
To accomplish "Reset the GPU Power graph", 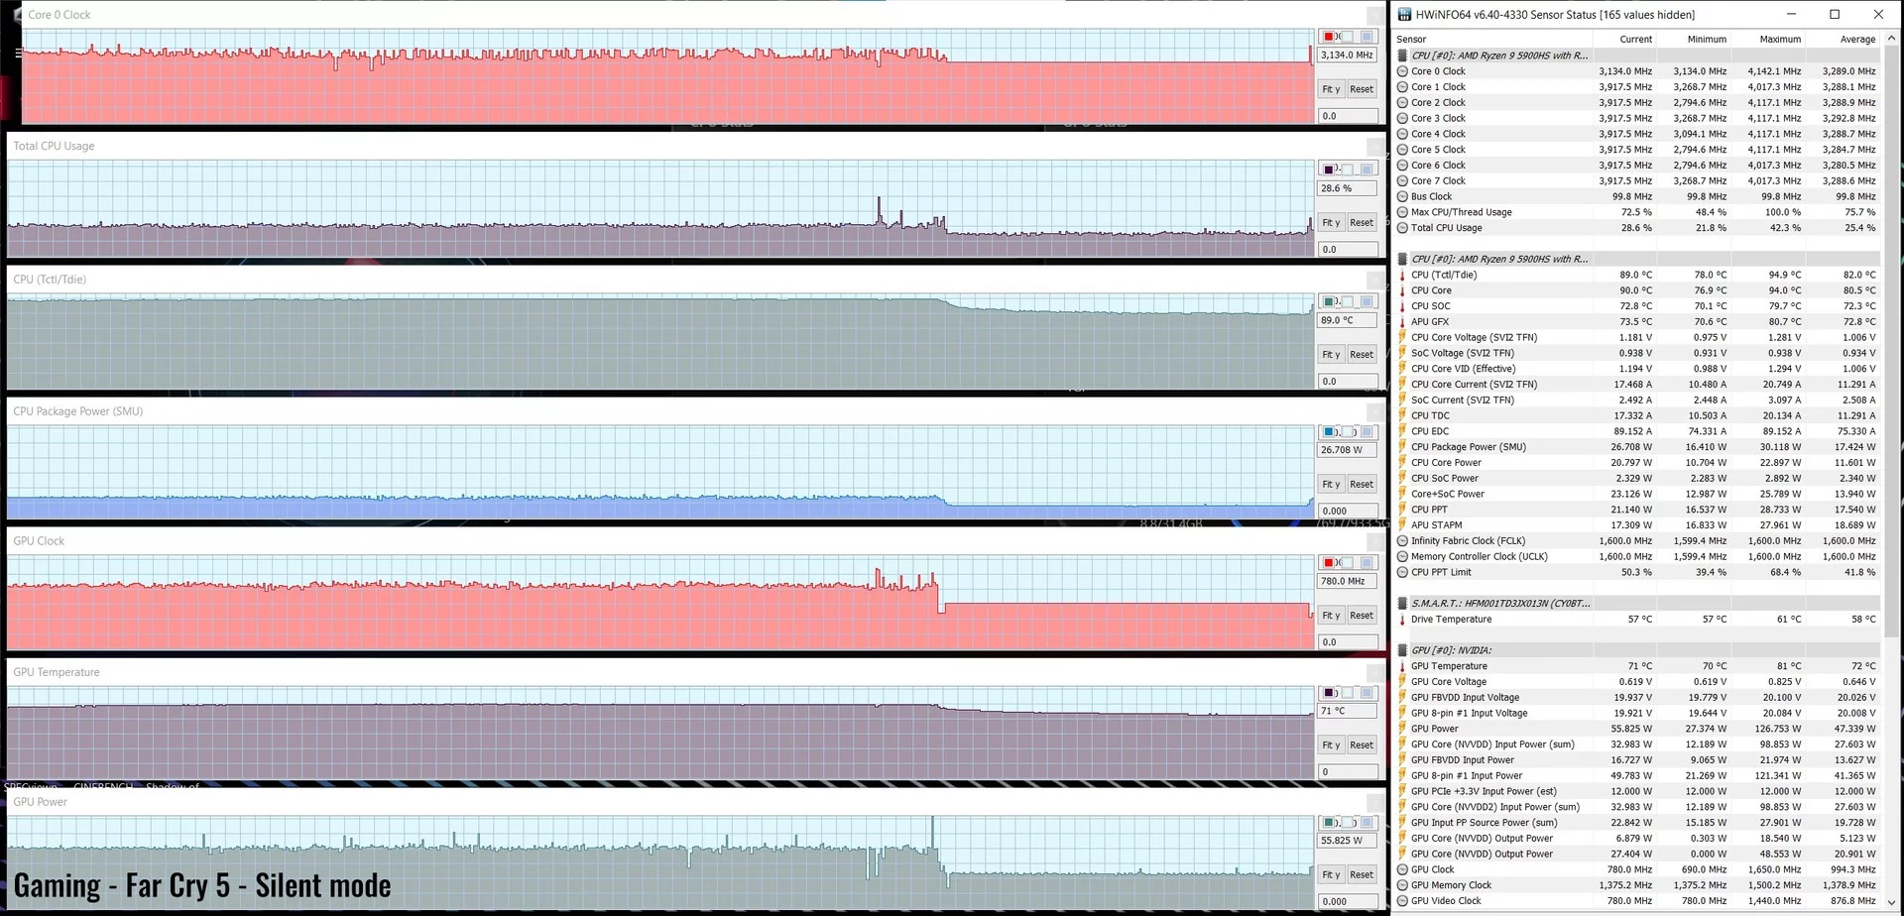I will pyautogui.click(x=1362, y=874).
